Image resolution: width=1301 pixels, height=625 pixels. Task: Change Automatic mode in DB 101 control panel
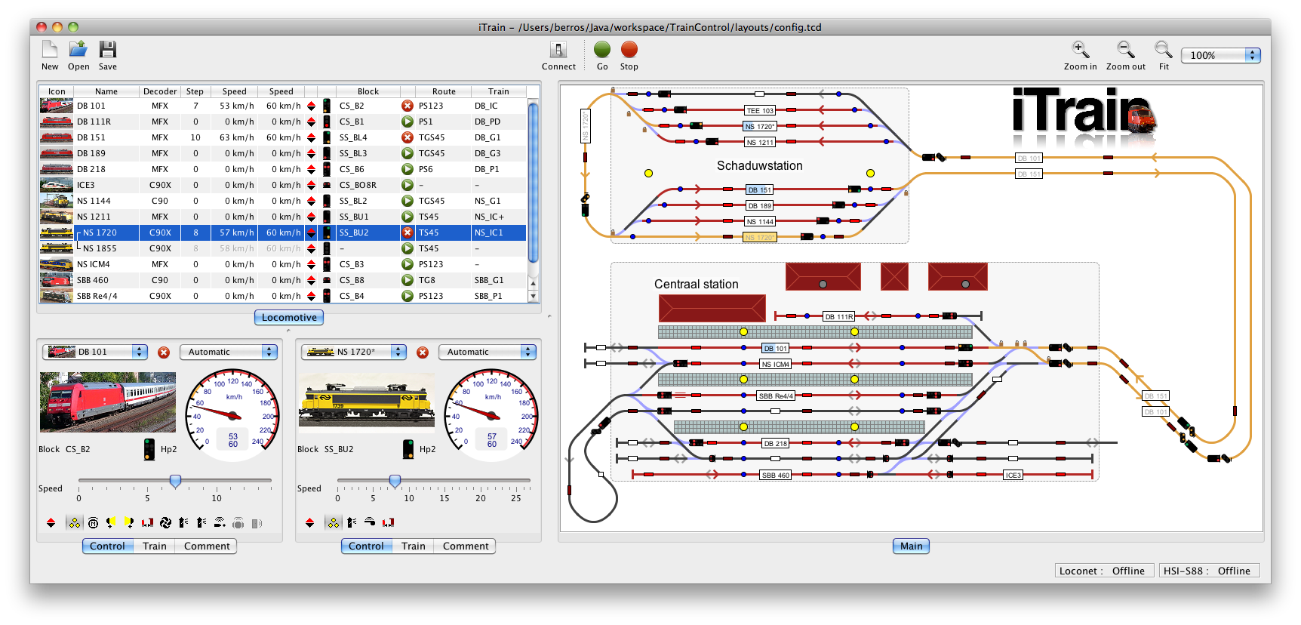[x=229, y=352]
